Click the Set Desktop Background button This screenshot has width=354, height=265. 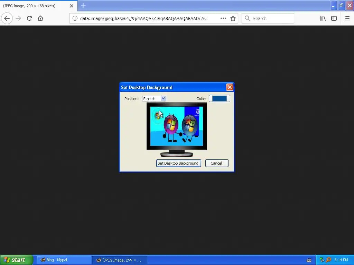tap(179, 163)
